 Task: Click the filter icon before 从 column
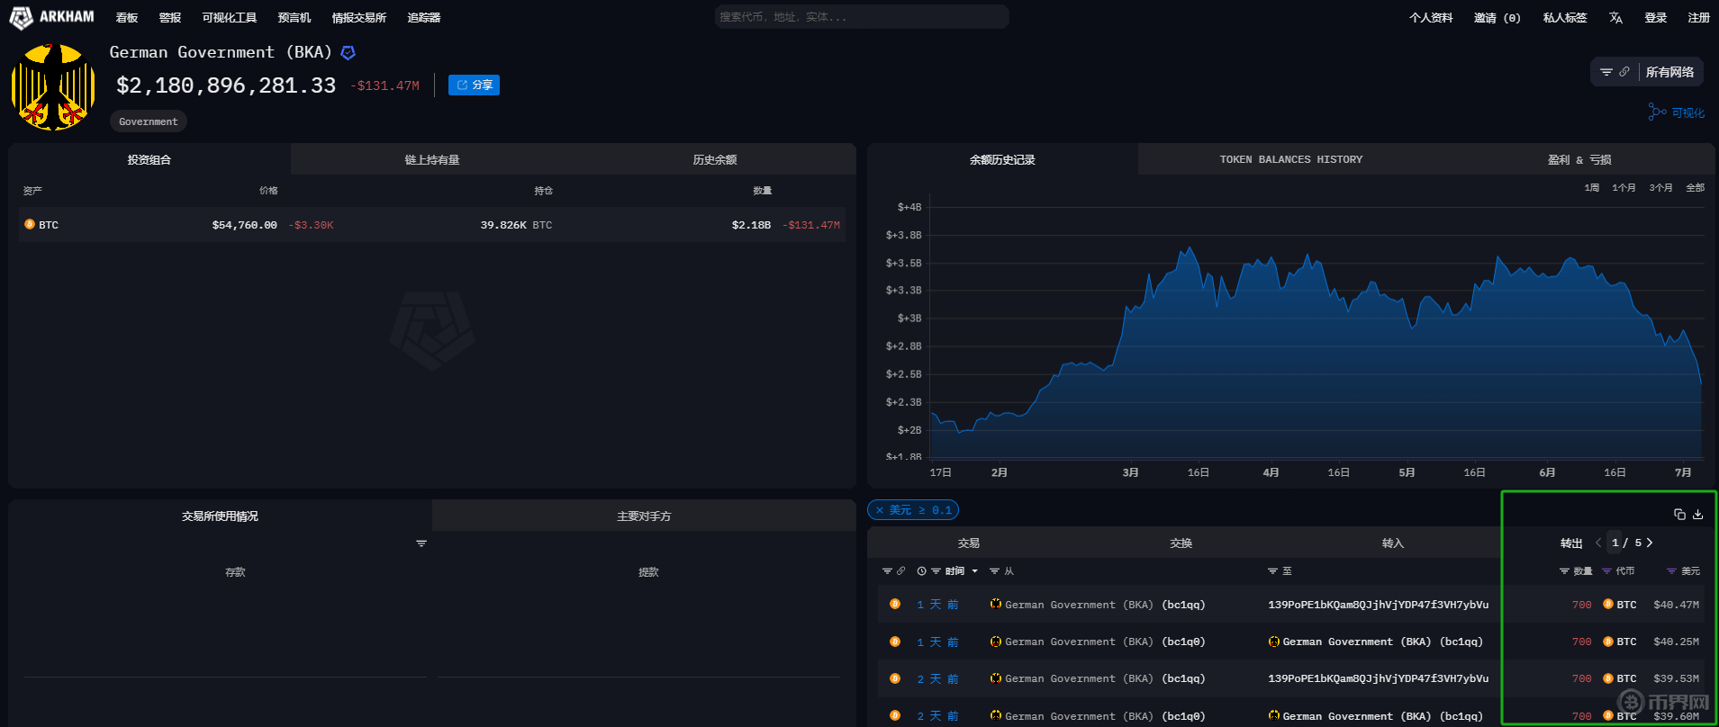click(994, 571)
